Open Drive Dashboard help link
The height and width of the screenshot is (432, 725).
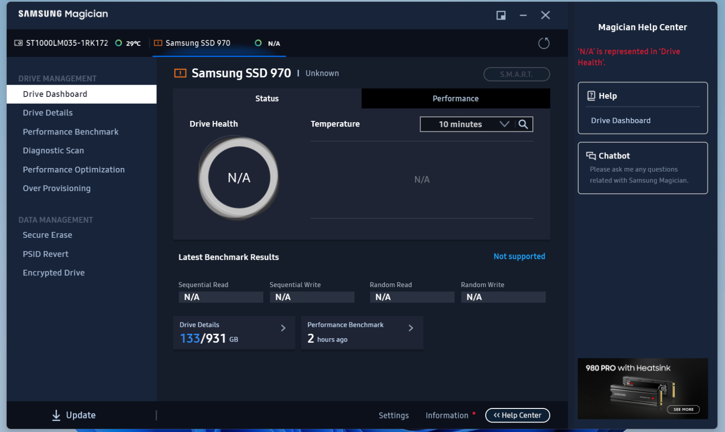(621, 120)
